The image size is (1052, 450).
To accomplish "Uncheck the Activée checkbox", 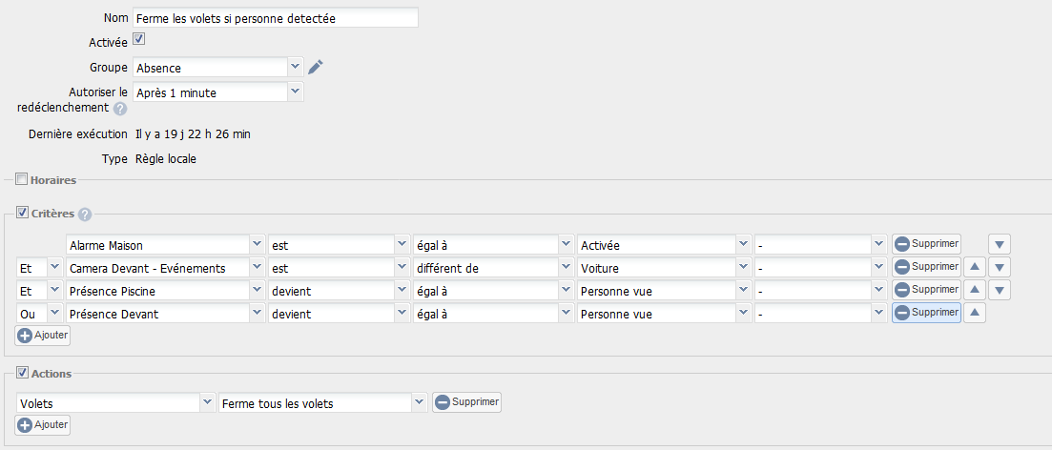I will coord(139,39).
